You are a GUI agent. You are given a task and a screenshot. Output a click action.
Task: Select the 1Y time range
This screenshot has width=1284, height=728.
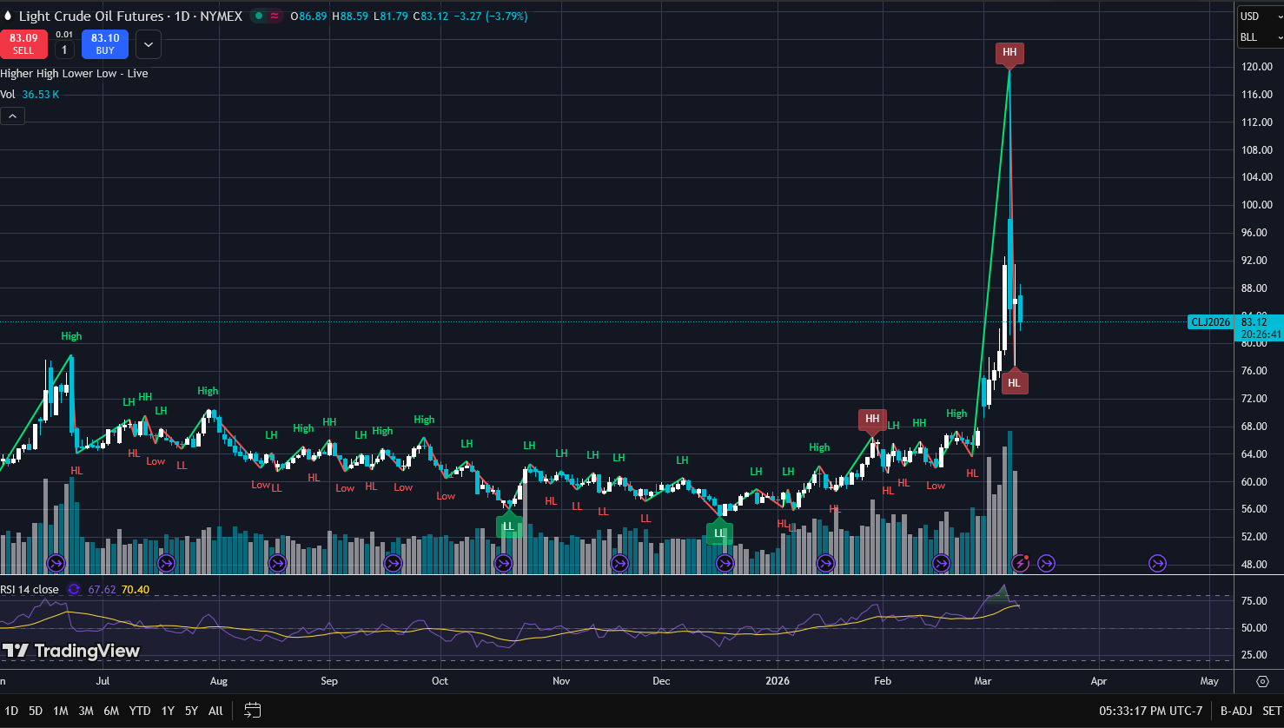click(x=168, y=711)
